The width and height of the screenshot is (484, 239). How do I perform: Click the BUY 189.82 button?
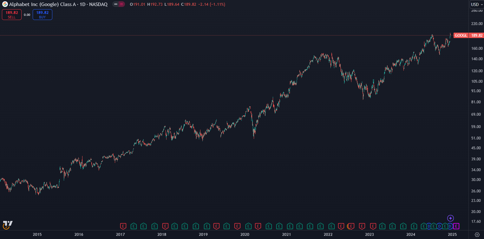(42, 15)
